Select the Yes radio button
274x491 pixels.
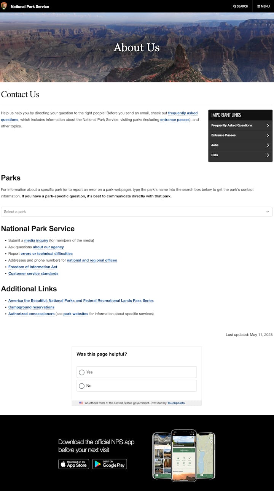pos(81,372)
